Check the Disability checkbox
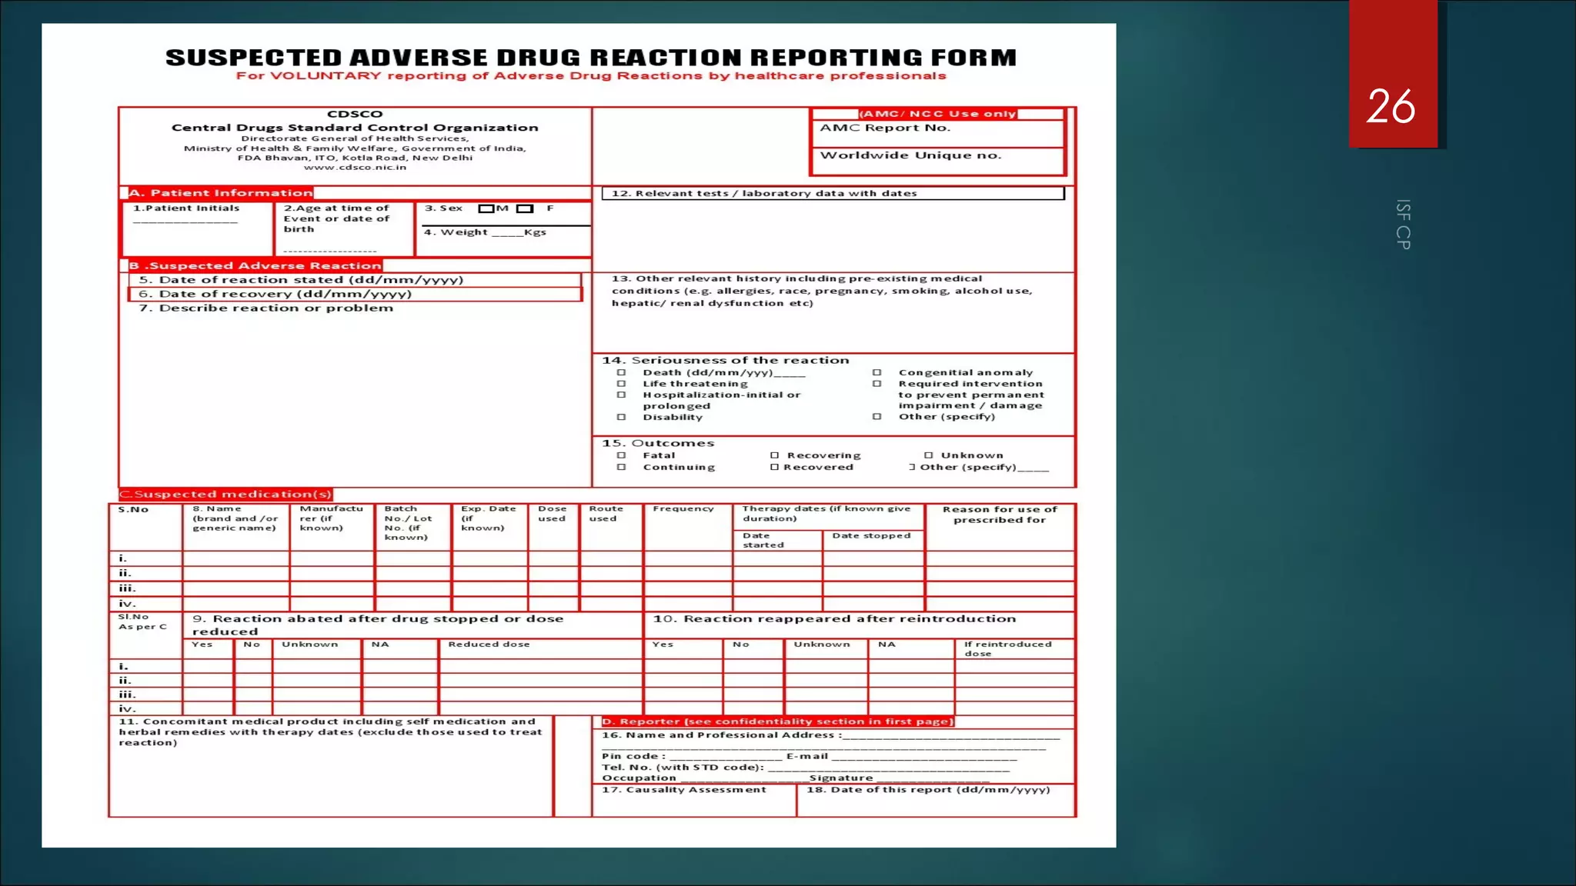Viewport: 1576px width, 886px height. tap(621, 418)
